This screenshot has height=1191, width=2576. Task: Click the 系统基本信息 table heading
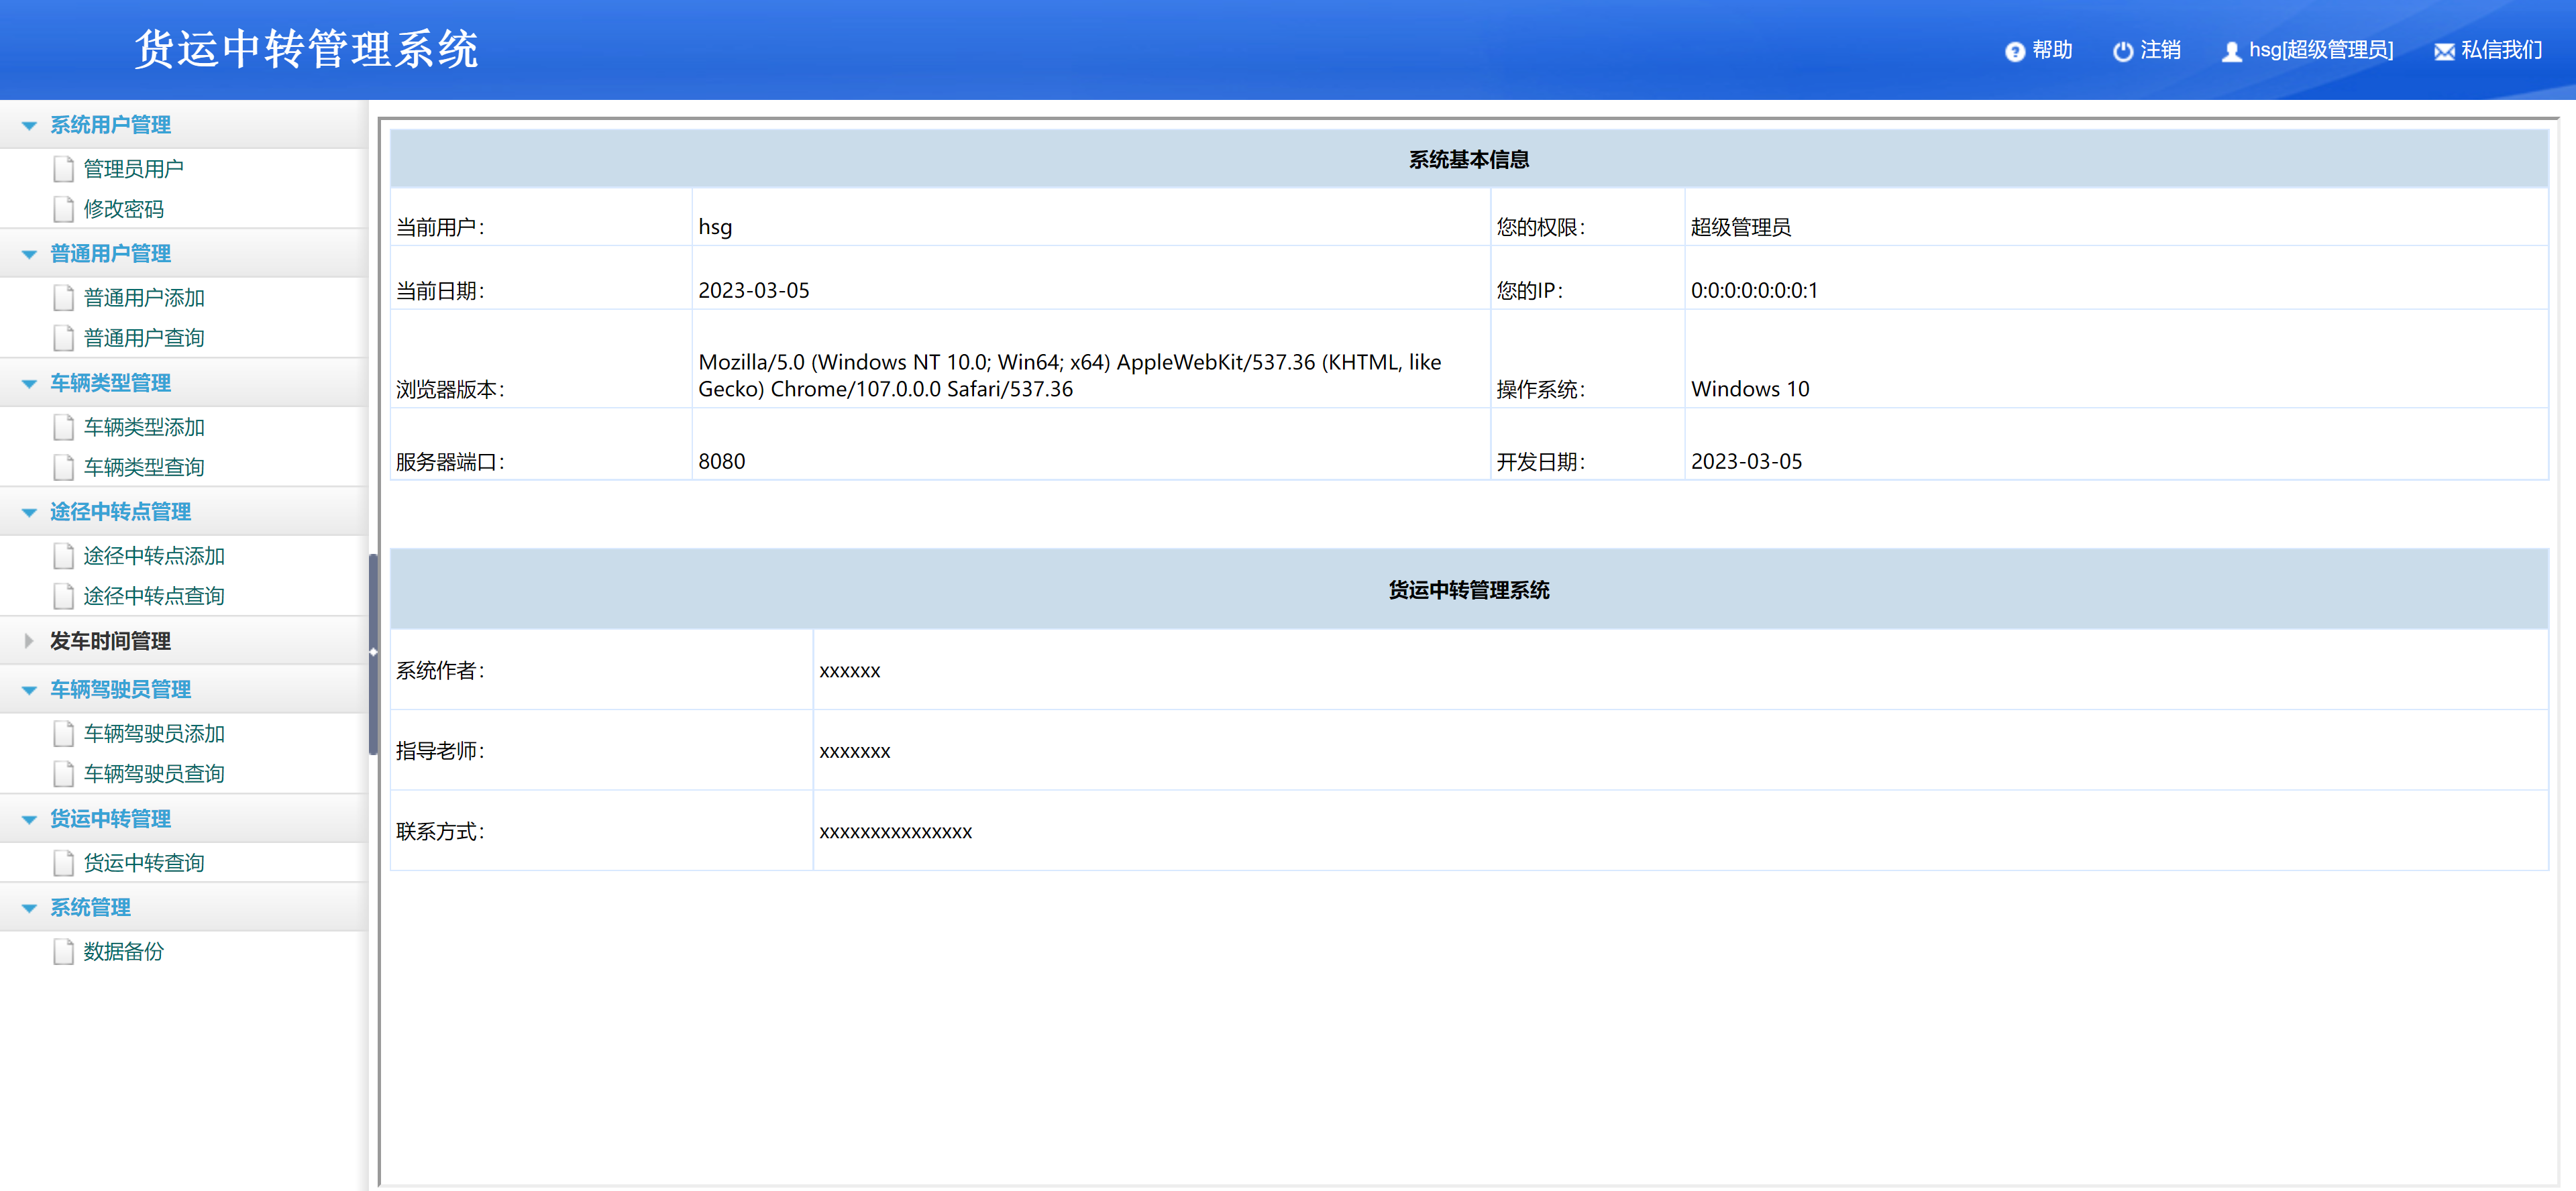[x=1468, y=160]
